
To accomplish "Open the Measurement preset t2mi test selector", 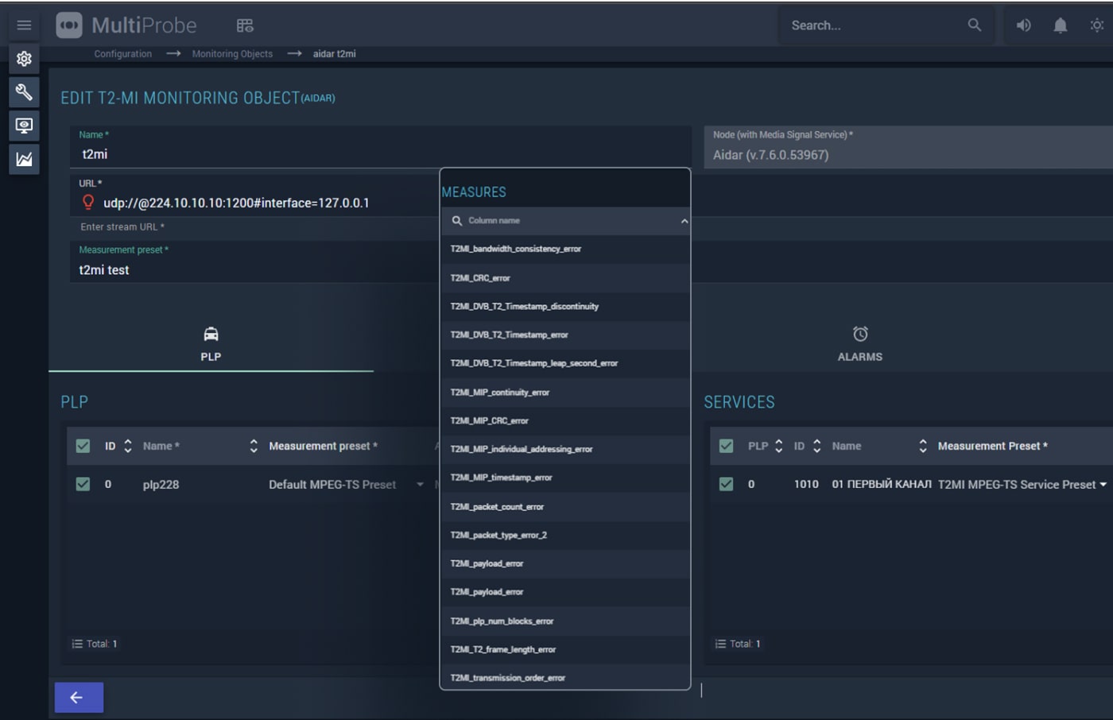I will (254, 262).
